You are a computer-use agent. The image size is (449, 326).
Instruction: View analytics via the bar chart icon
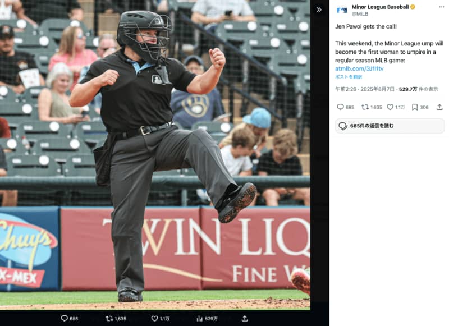[200, 318]
